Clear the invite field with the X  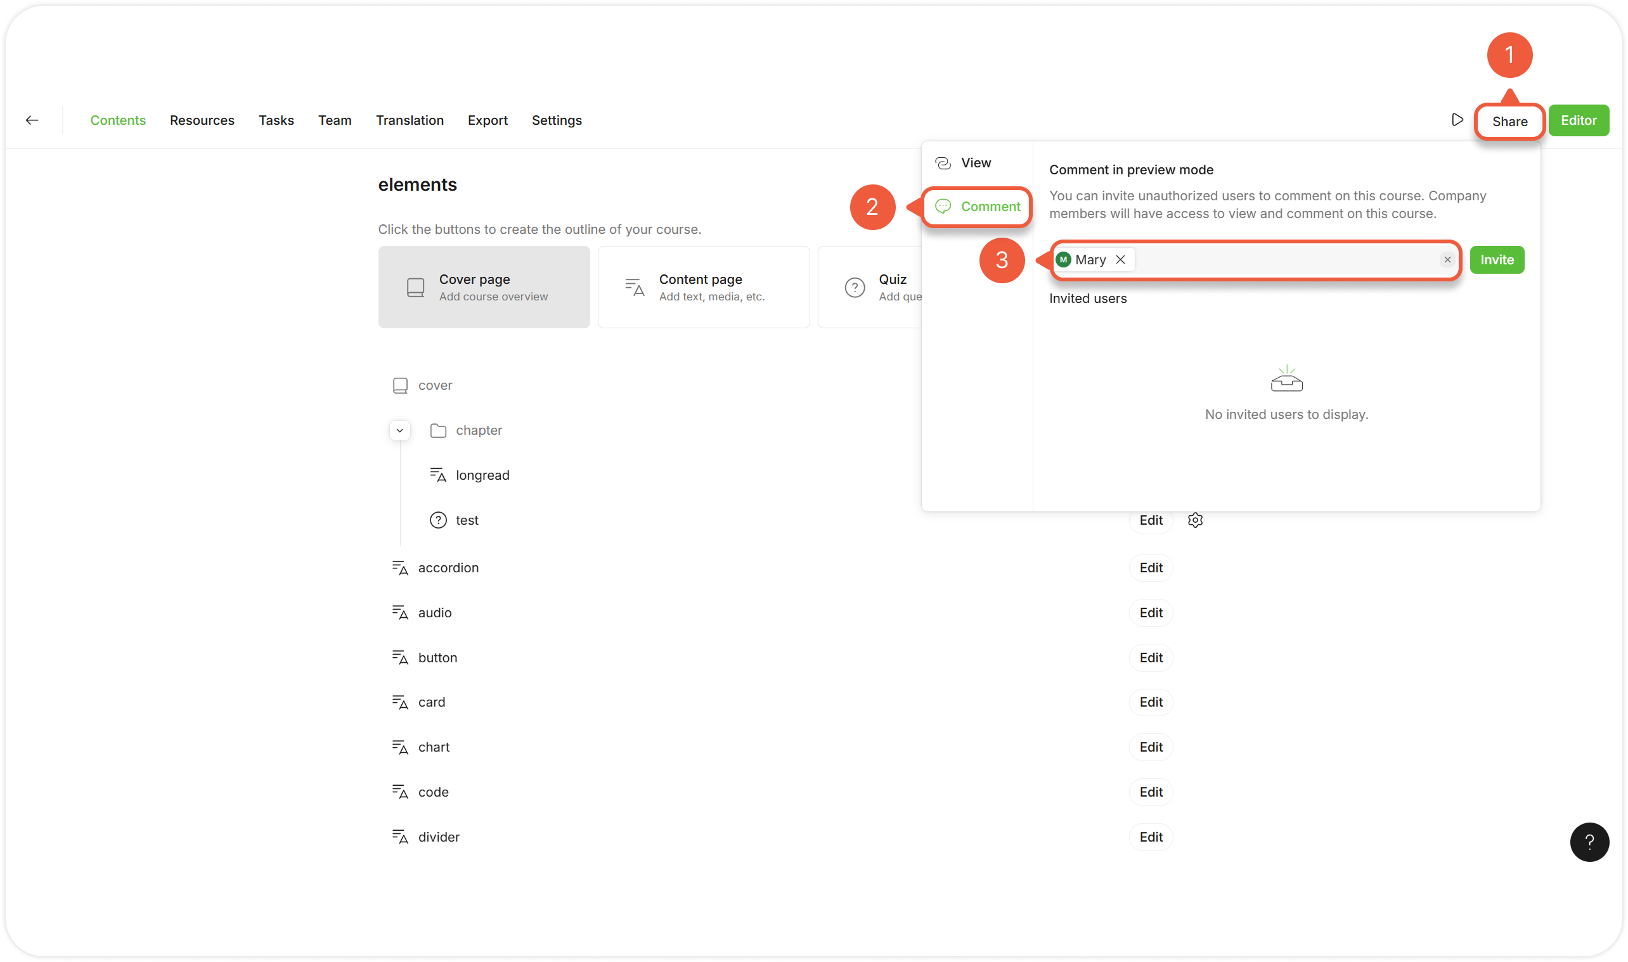pyautogui.click(x=1447, y=259)
